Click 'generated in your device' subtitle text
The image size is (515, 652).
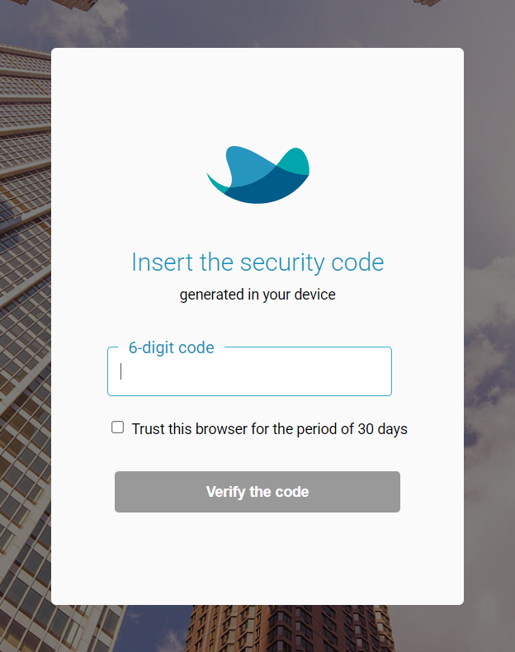(x=257, y=295)
